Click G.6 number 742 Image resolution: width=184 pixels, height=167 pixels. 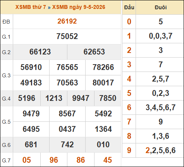click(67, 145)
